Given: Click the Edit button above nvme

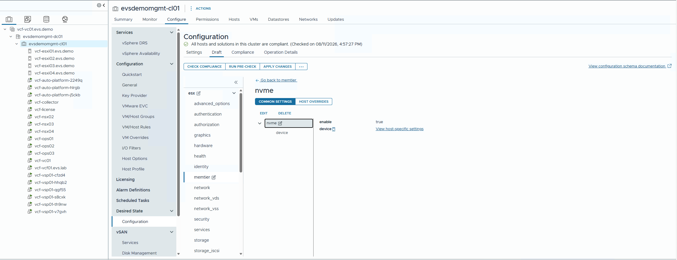Looking at the screenshot, I should point(264,113).
